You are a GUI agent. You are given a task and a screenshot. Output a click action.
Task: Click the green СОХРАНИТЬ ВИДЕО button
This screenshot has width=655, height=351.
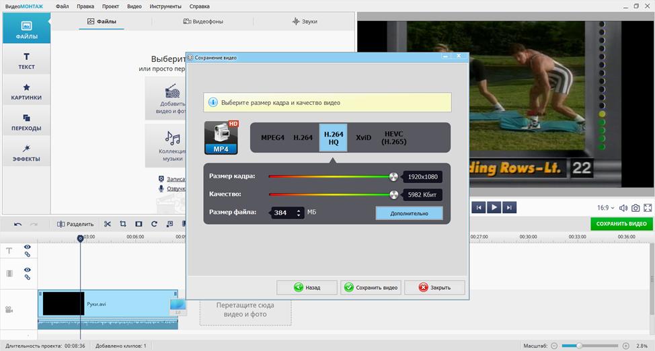coord(621,224)
